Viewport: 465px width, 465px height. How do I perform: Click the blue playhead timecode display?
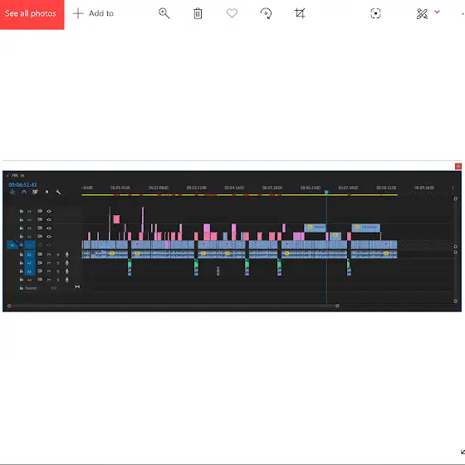(x=23, y=184)
